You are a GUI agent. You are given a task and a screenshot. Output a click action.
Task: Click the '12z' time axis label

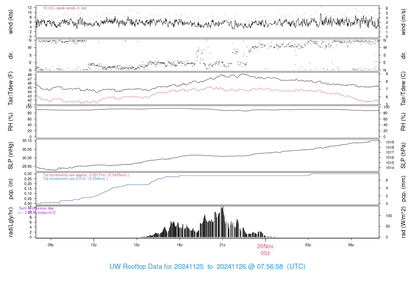pyautogui.click(x=94, y=245)
